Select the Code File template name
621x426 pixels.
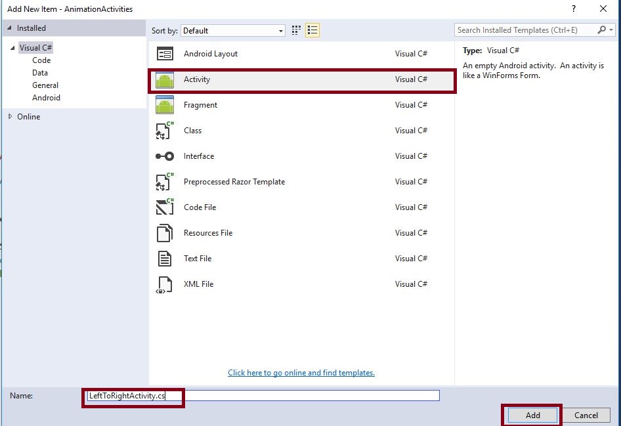pos(200,207)
